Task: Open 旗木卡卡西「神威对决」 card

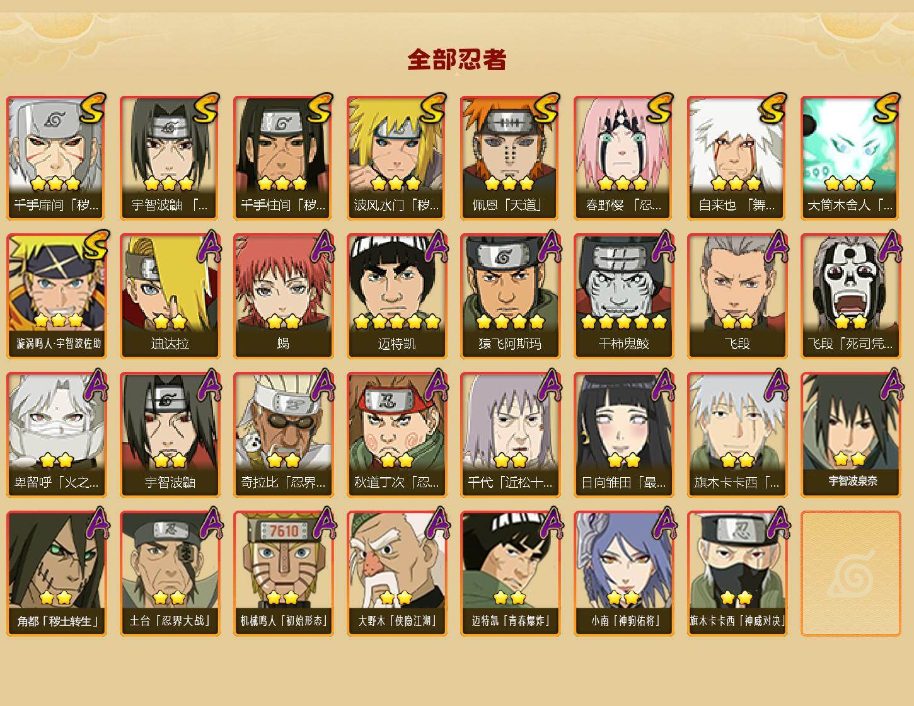Action: [x=737, y=574]
